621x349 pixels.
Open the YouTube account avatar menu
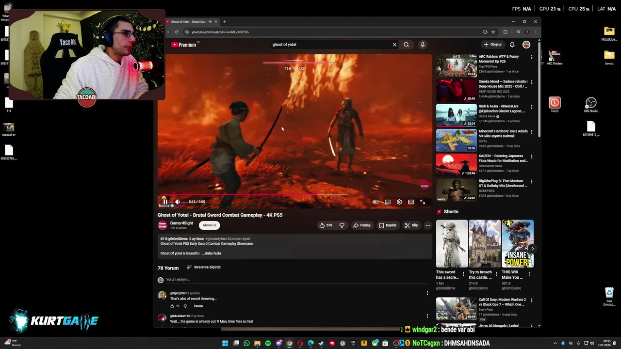526,45
